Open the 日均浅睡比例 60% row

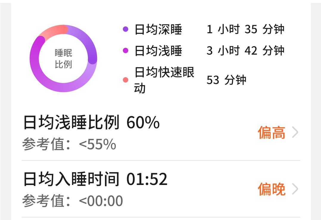[91, 123]
